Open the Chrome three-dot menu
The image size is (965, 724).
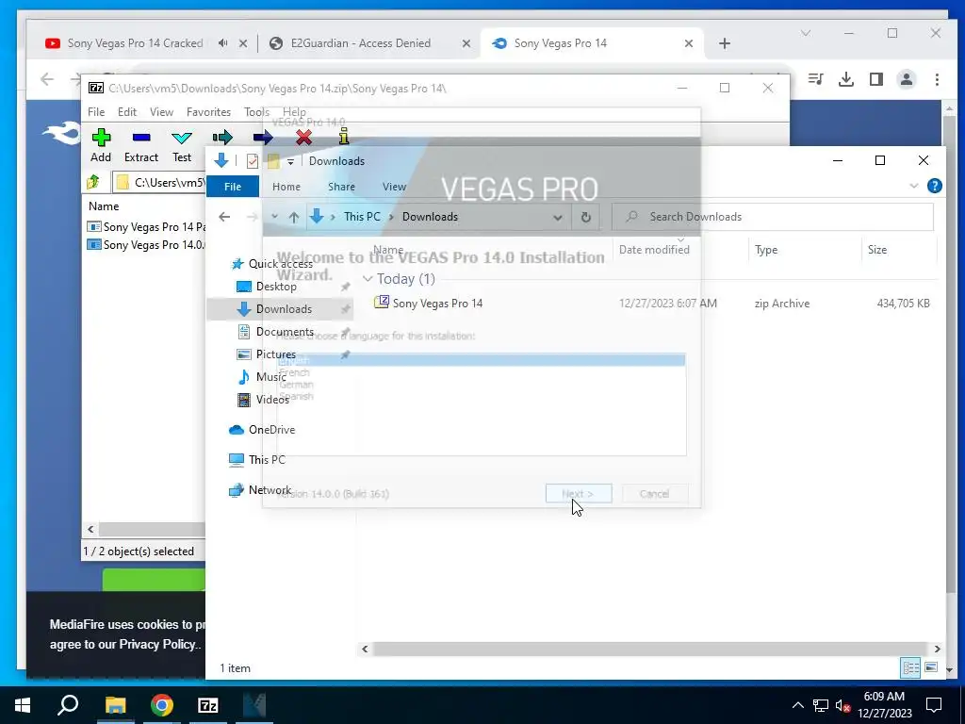point(937,79)
